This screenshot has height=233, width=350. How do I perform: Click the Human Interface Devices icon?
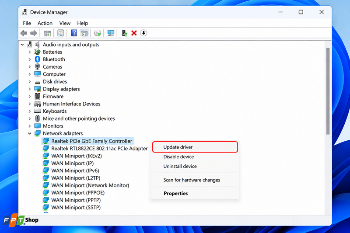(x=37, y=104)
